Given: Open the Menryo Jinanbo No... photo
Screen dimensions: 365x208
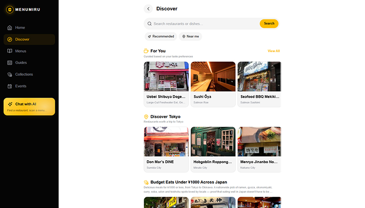Looking at the screenshot, I should coord(259,142).
